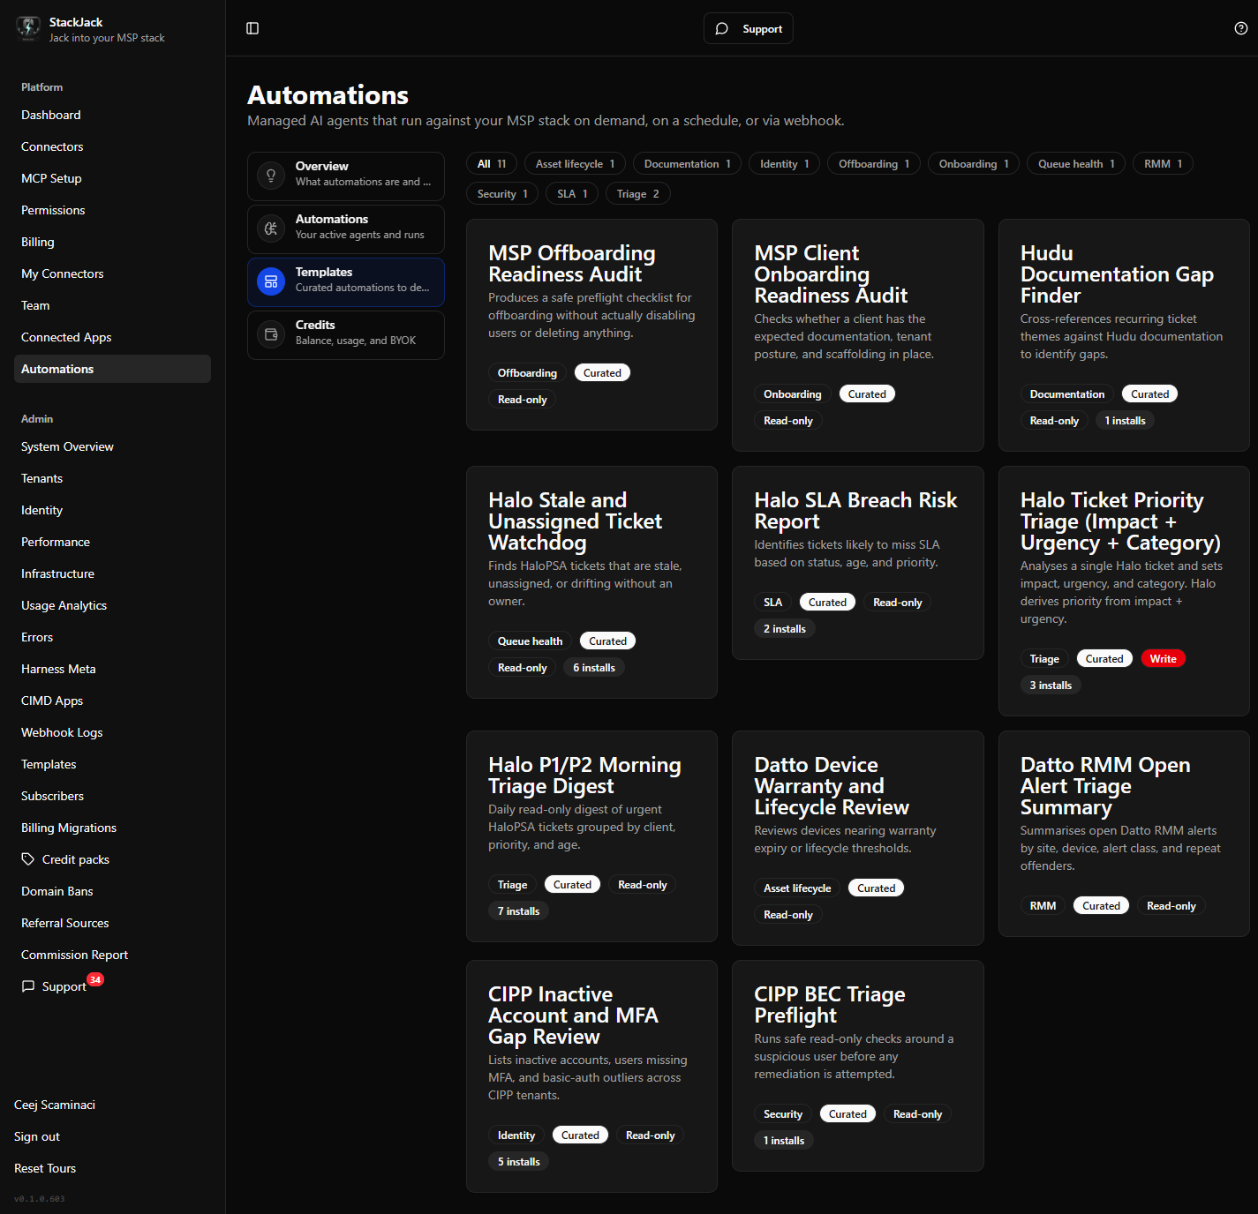Toggle the sidebar collapse icon

(252, 28)
